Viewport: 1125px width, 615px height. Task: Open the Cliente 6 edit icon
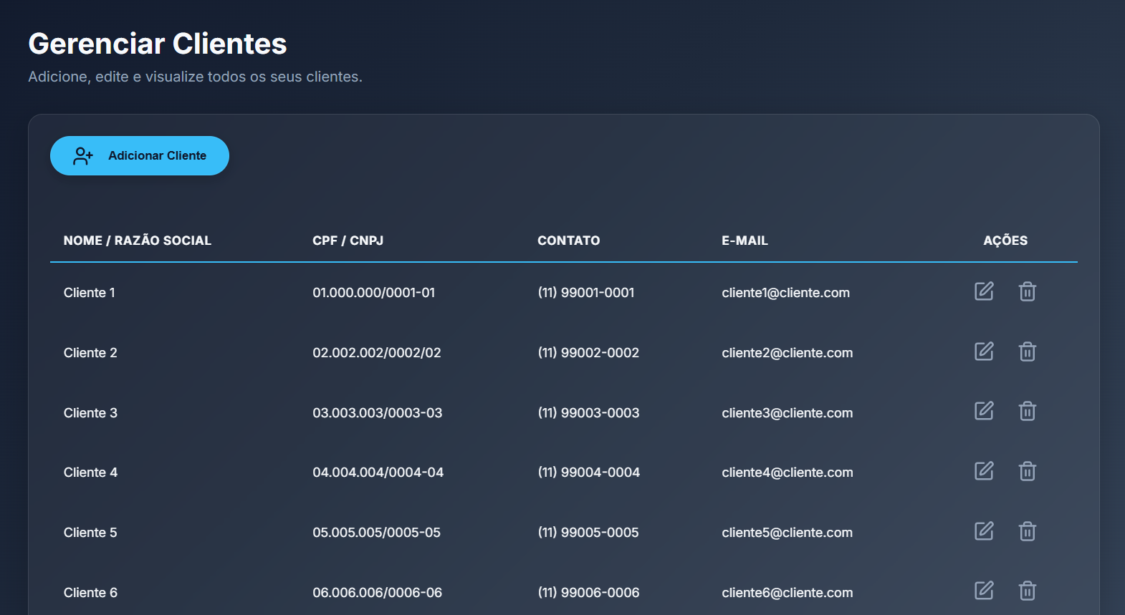coord(984,591)
